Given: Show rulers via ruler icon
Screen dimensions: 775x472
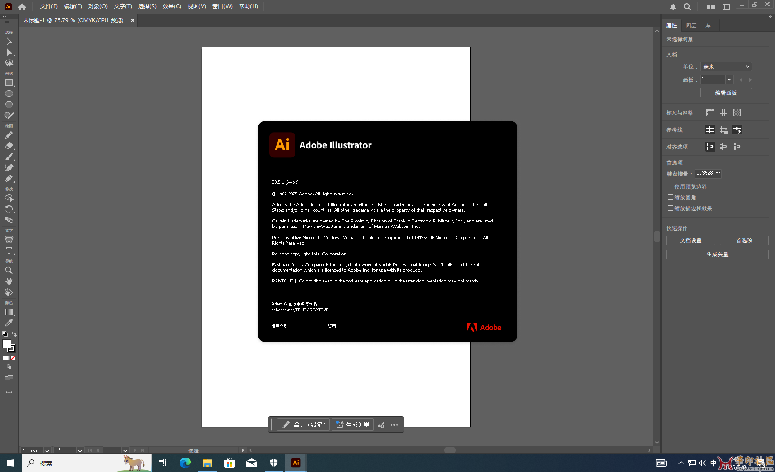Looking at the screenshot, I should coord(710,112).
